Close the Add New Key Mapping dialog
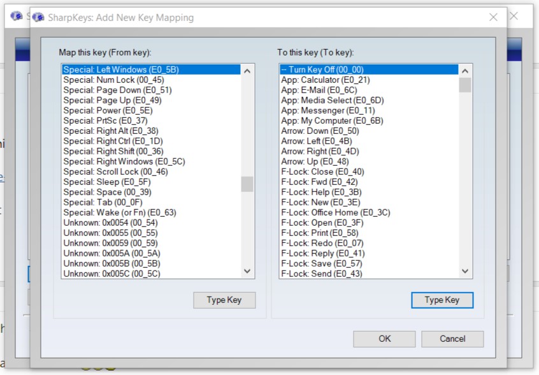 [x=493, y=17]
